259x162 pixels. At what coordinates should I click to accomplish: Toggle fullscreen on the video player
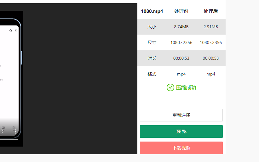click(x=1, y=131)
